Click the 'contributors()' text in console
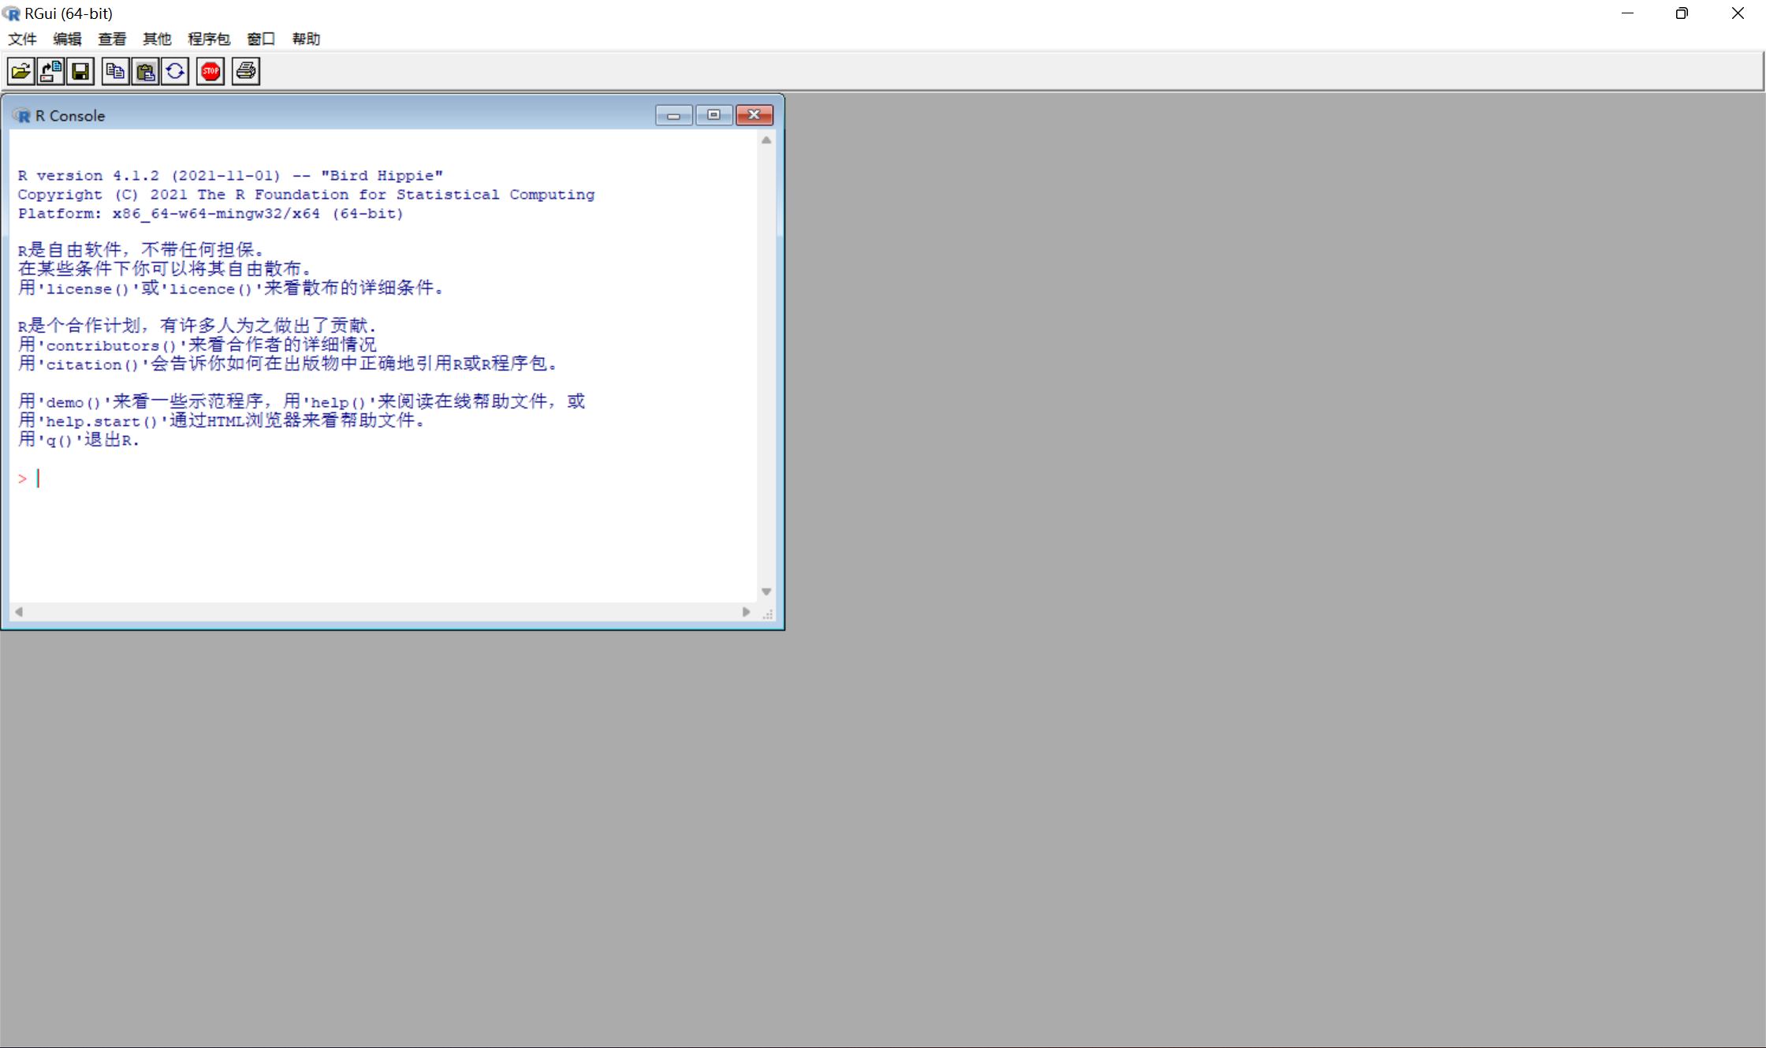The height and width of the screenshot is (1048, 1766). [x=111, y=346]
